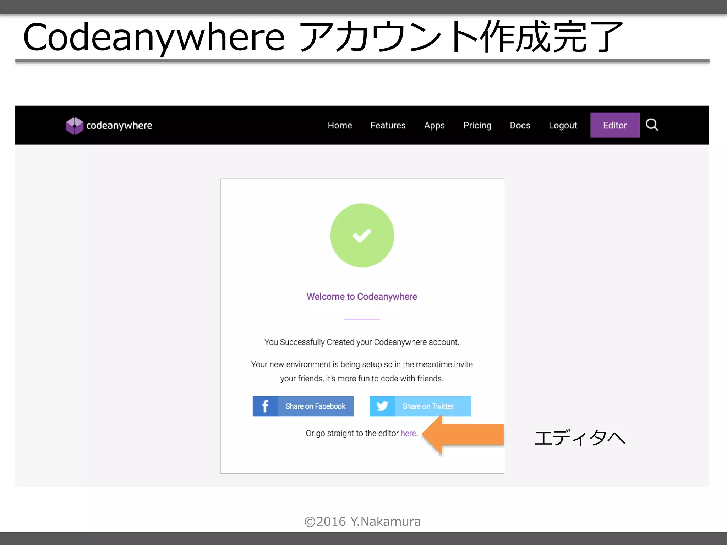Go to the Home menu item
Image resolution: width=727 pixels, height=545 pixels.
340,125
